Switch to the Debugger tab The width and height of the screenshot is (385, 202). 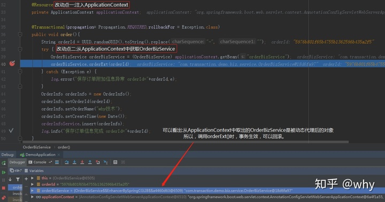point(17,162)
